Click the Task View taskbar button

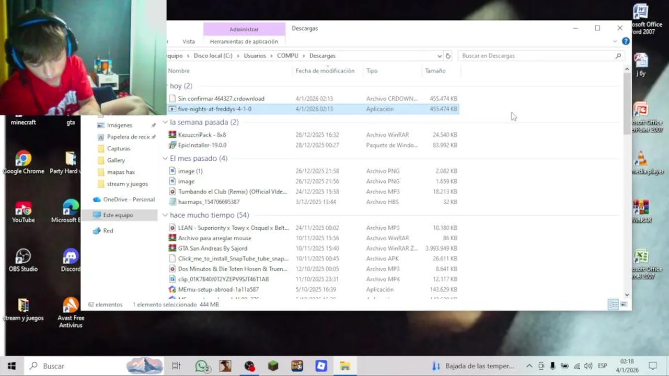pos(176,366)
